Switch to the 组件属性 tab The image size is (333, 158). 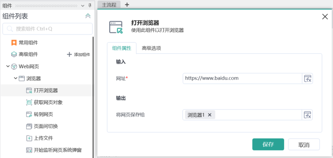[x=122, y=48]
